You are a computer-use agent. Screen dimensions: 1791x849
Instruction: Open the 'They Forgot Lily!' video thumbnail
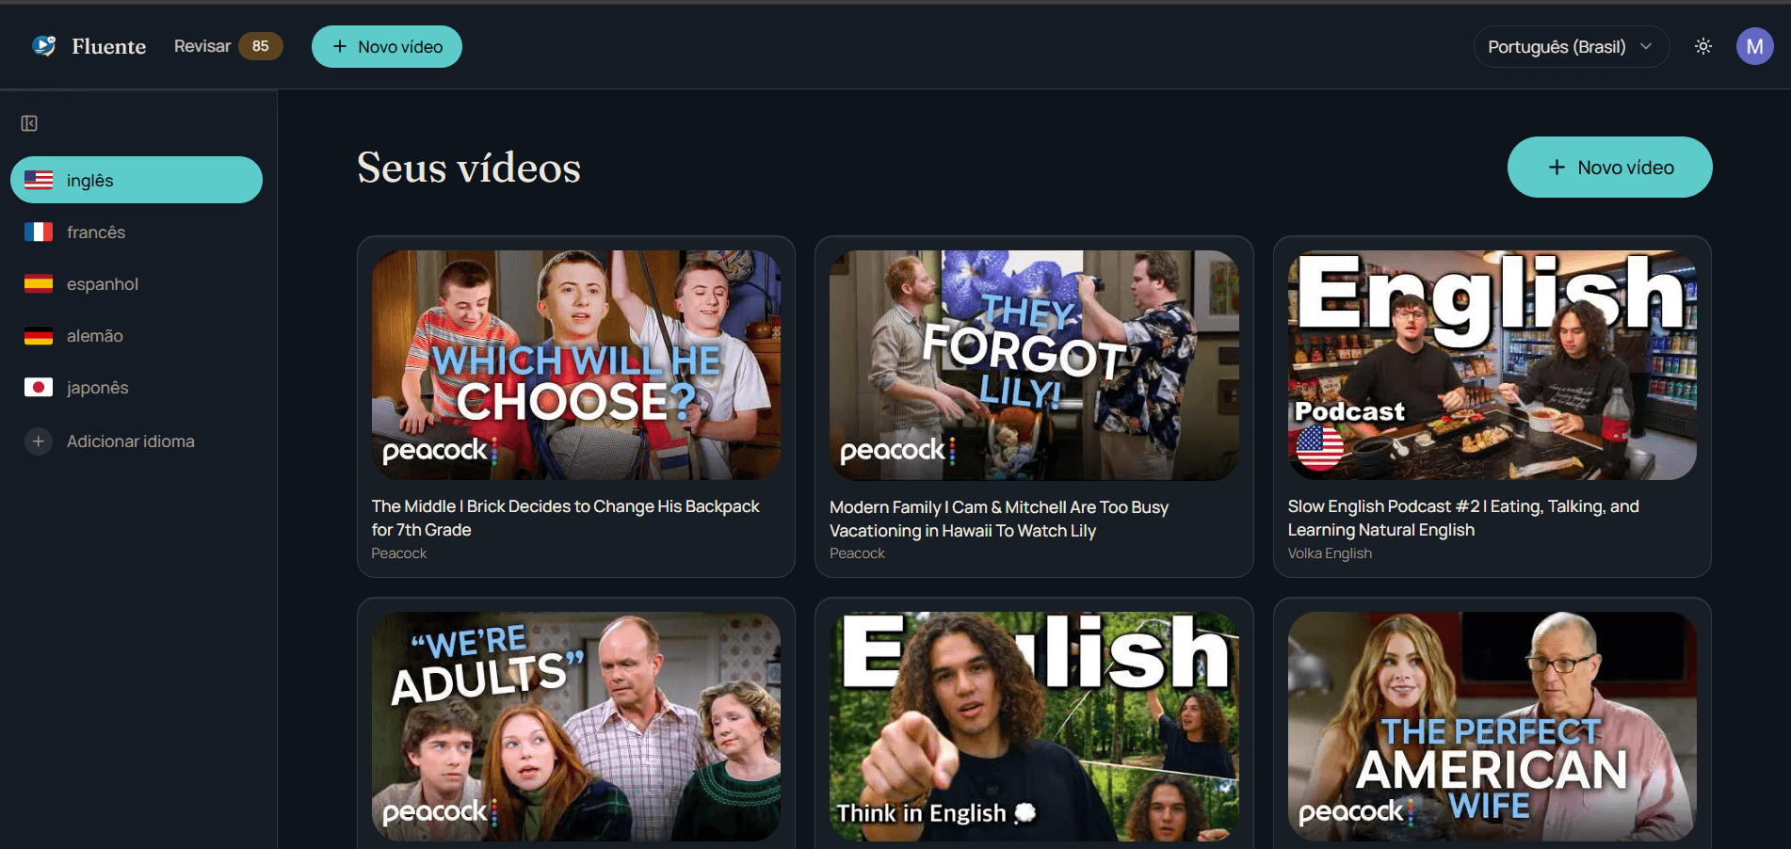(1034, 365)
